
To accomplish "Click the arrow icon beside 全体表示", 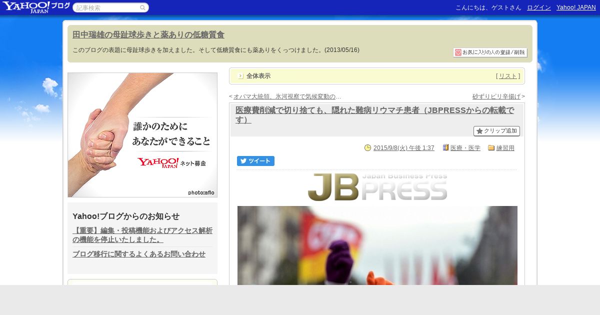I will tap(240, 76).
